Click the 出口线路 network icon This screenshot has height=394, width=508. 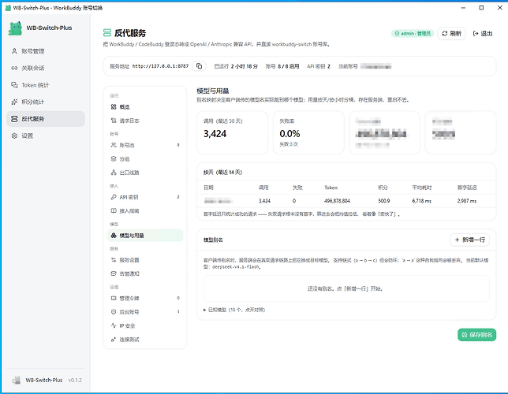pyautogui.click(x=114, y=173)
